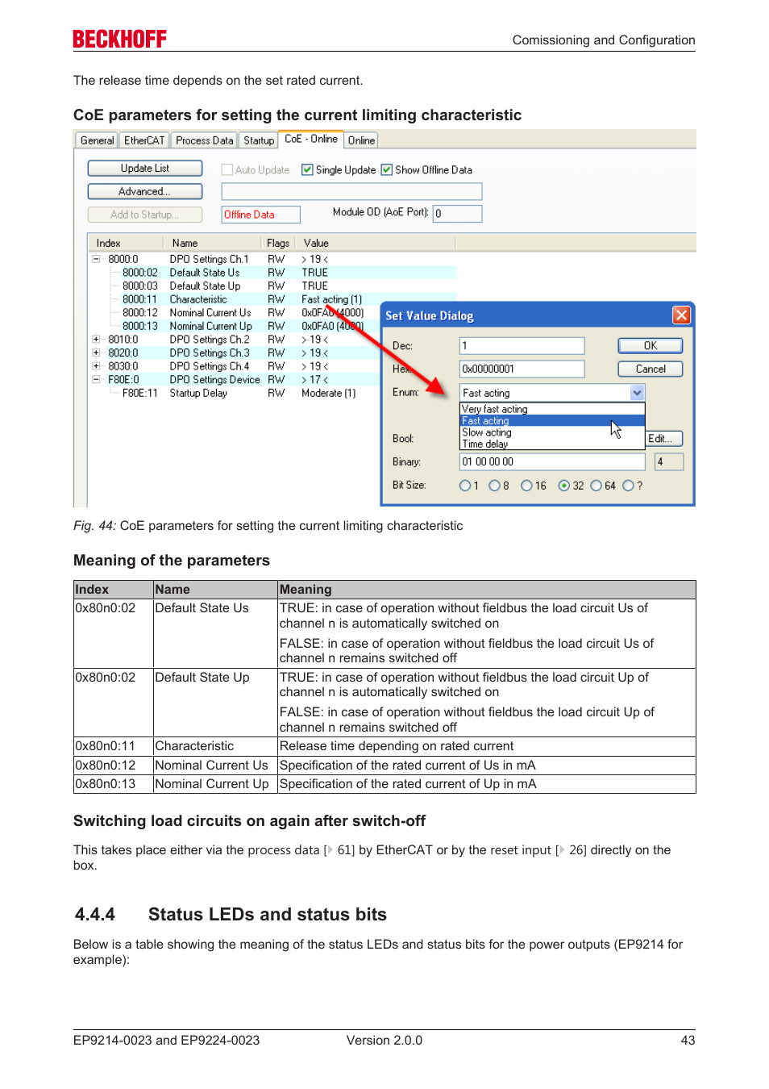Click the Index column header
769x1089 pixels.
tap(126, 243)
